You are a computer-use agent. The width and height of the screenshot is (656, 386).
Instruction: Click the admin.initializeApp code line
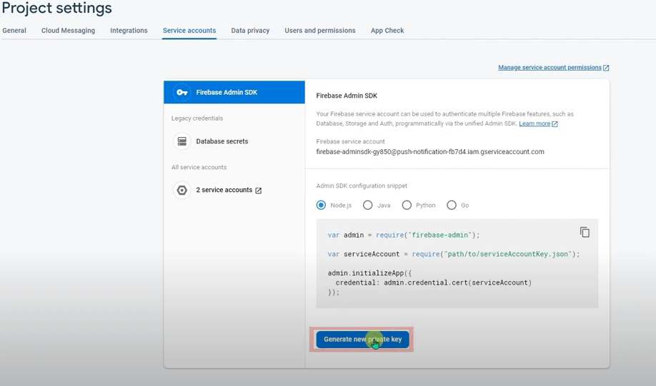tap(370, 273)
